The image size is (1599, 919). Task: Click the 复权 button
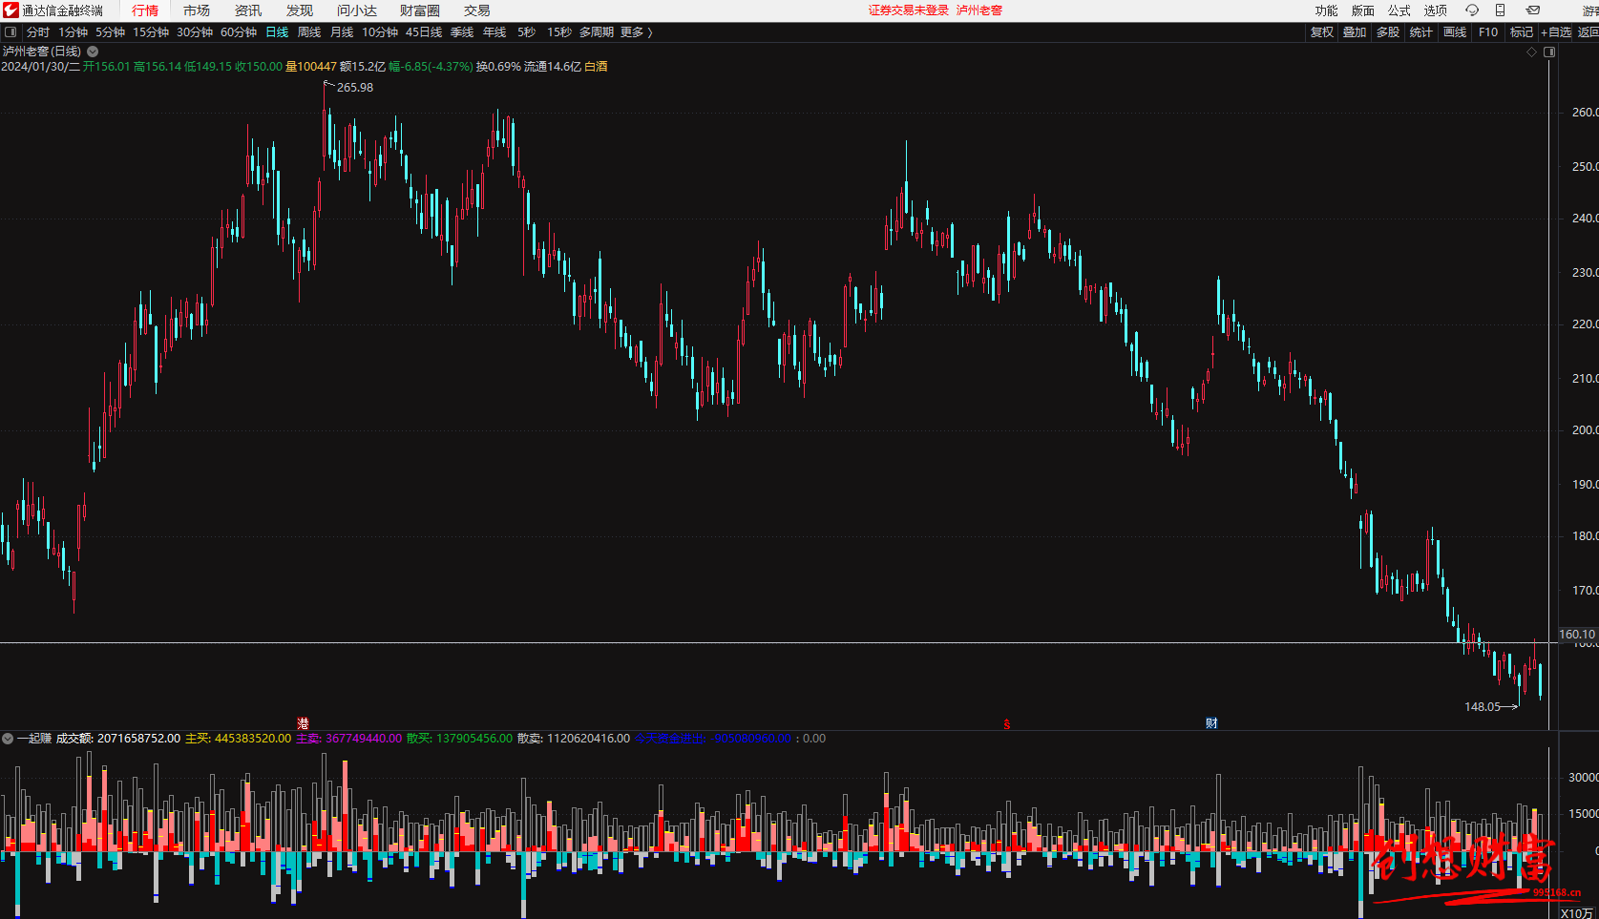coord(1322,32)
